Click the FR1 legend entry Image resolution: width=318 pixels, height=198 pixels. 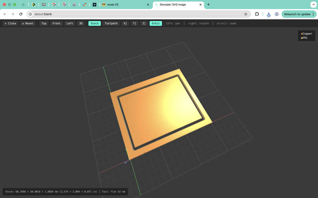click(304, 38)
